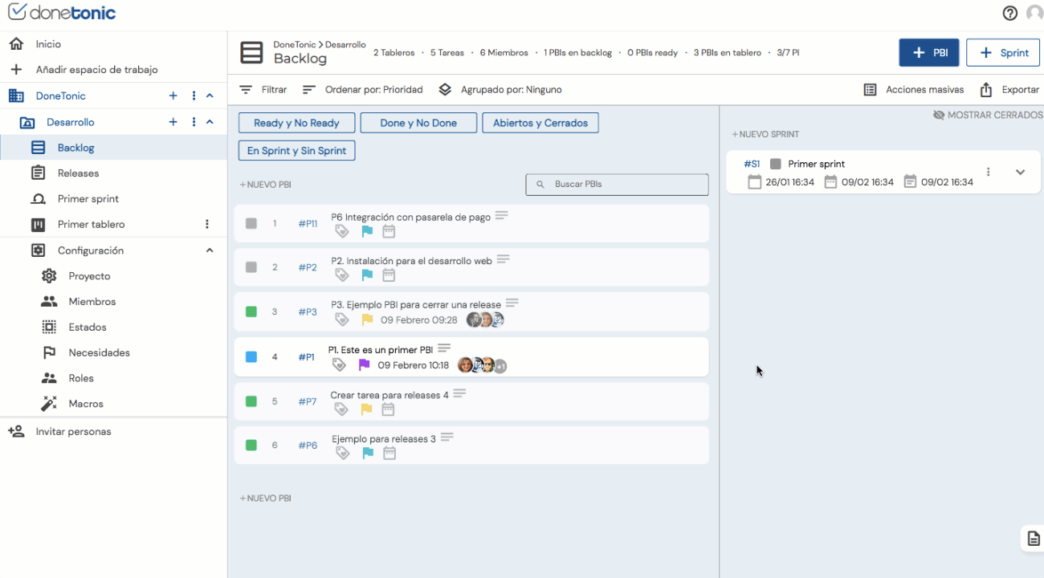The height and width of the screenshot is (578, 1044).
Task: Click the purple flag on PBI #P1
Action: click(364, 365)
